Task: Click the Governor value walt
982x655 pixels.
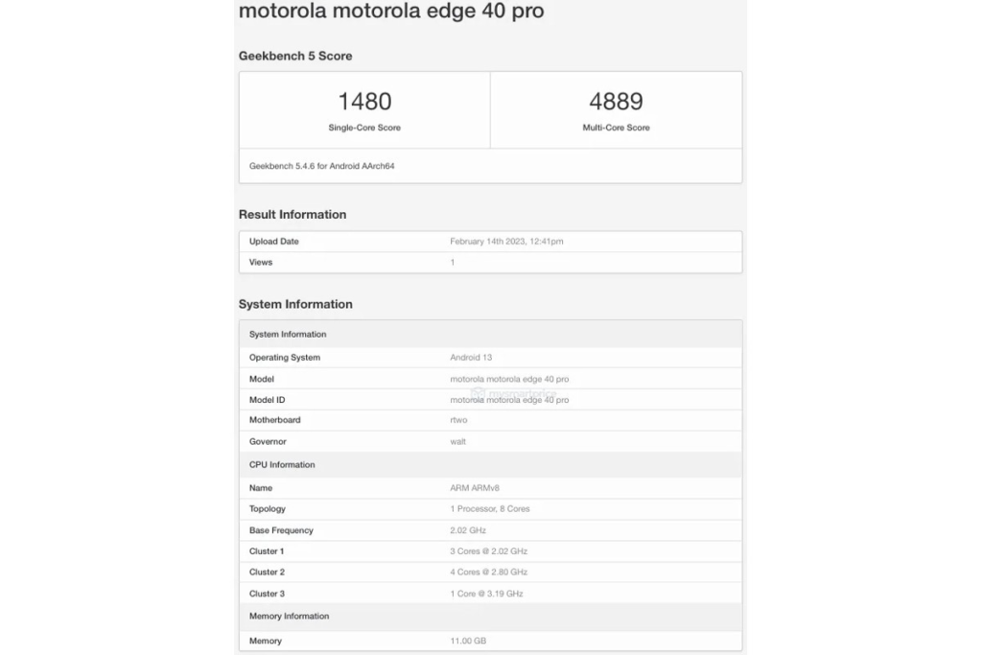Action: (x=458, y=442)
